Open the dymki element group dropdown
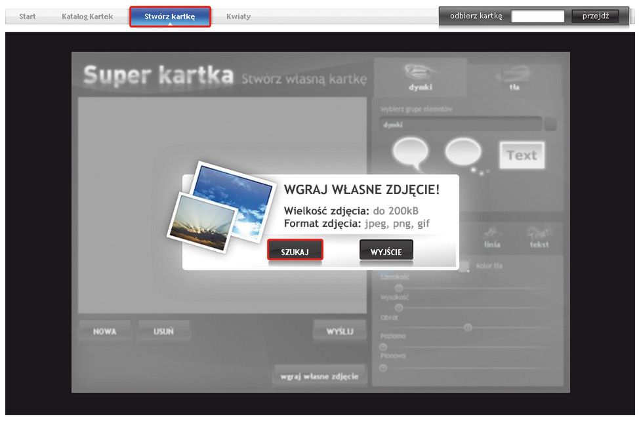This screenshot has width=639, height=421. pyautogui.click(x=461, y=125)
